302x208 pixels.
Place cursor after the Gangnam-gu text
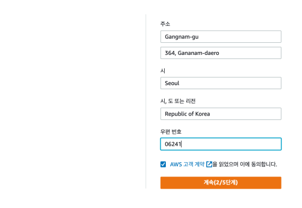(x=199, y=37)
